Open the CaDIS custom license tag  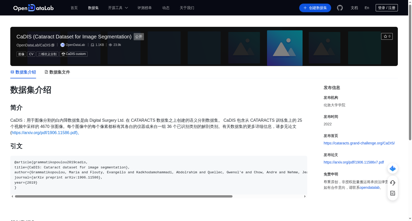[x=74, y=54]
